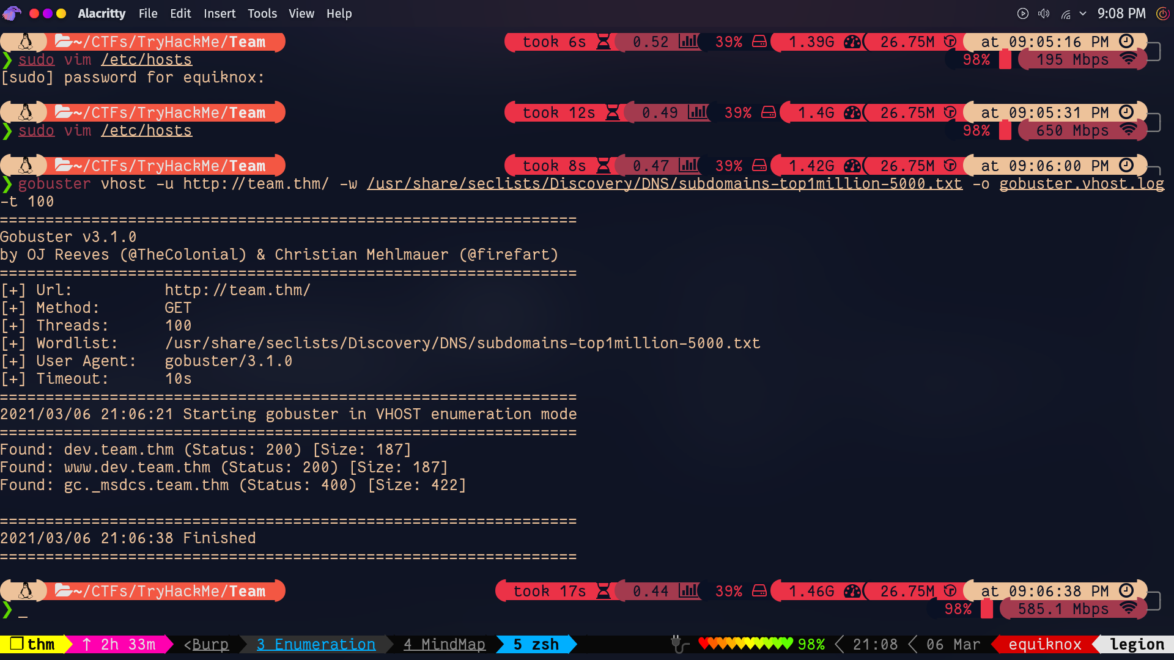Expand the system tray chevron arrow

tap(1083, 13)
